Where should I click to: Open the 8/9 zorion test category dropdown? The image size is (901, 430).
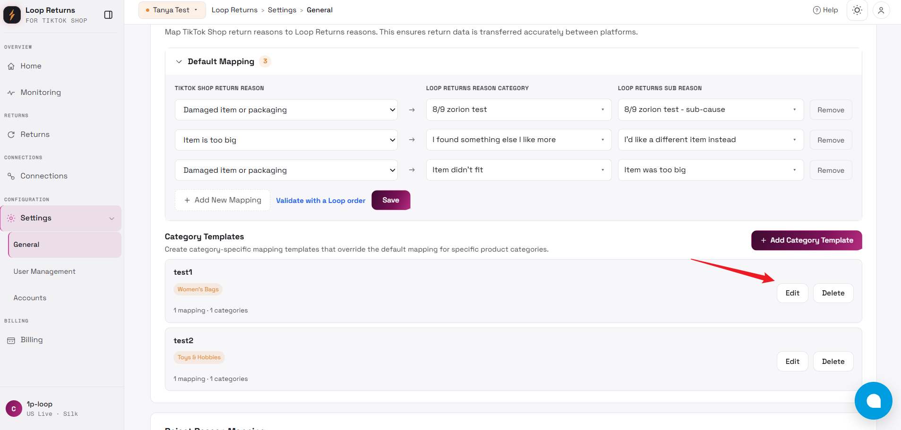tap(519, 110)
